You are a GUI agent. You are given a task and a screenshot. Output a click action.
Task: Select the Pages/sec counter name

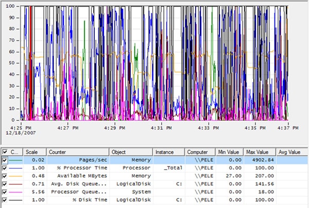click(93, 160)
